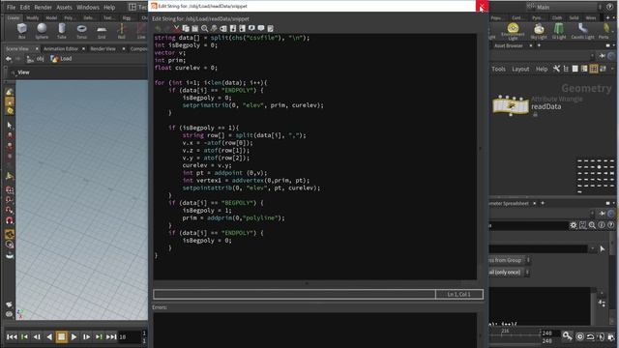Play the timeline forward
The width and height of the screenshot is (619, 348).
[x=74, y=336]
